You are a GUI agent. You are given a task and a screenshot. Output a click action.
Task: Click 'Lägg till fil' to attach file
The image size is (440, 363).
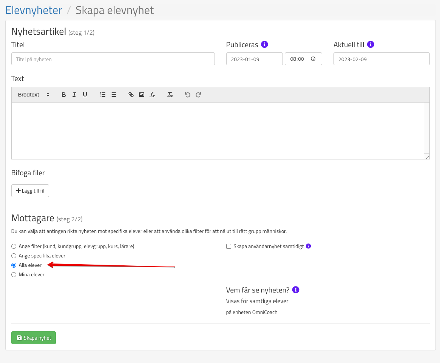[x=30, y=191]
